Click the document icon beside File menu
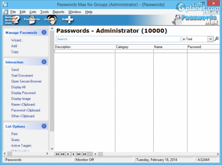This screenshot has height=165, width=222. 6,12
